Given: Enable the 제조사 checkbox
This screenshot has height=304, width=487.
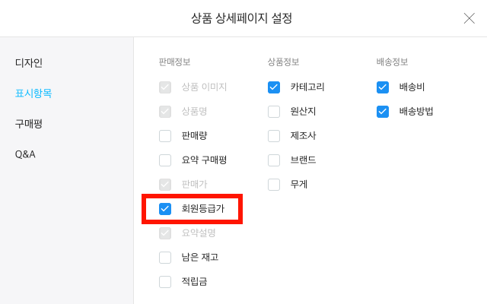Looking at the screenshot, I should [274, 135].
